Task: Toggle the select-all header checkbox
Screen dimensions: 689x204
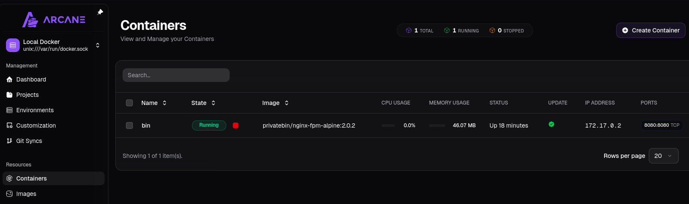Action: [129, 103]
